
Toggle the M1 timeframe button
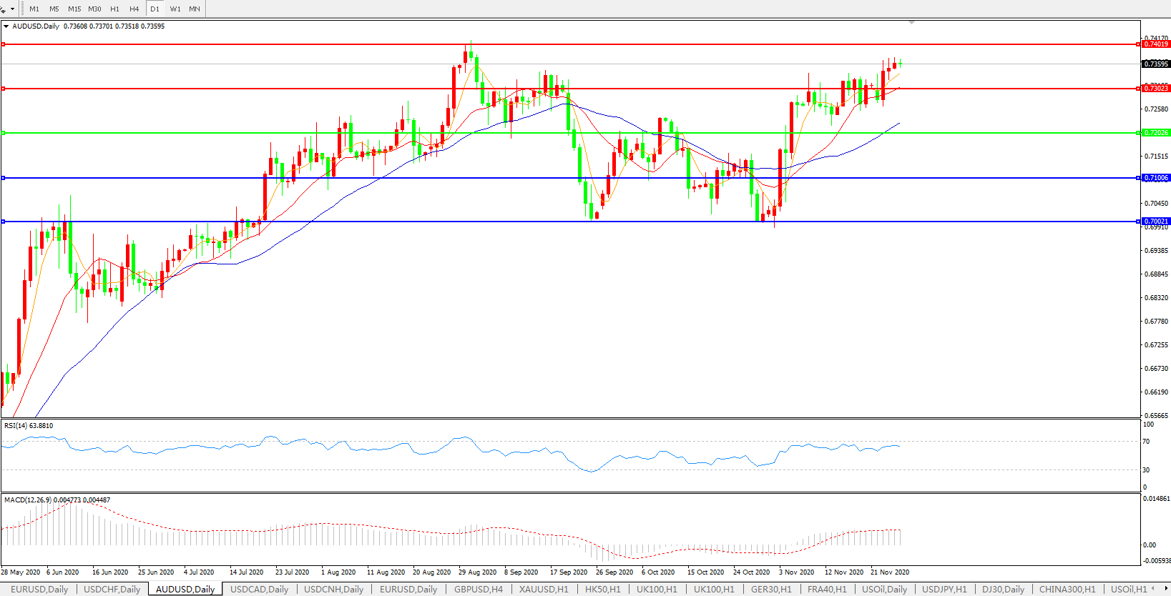(x=34, y=9)
